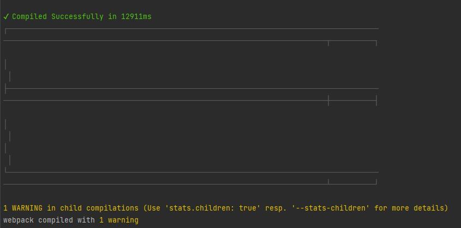
Task: Click the word 'true' in the warning
Action: pos(248,208)
